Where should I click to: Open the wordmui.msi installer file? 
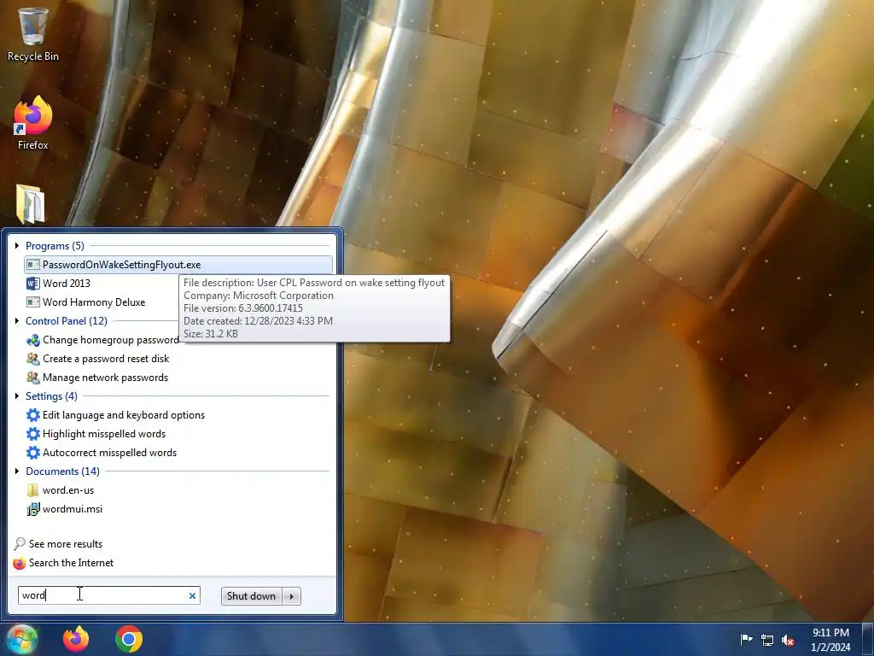[x=64, y=509]
